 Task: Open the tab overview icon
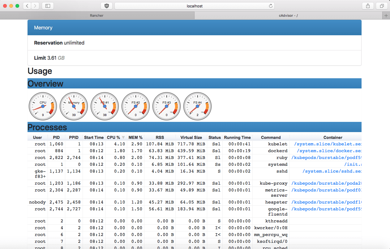click(x=382, y=6)
